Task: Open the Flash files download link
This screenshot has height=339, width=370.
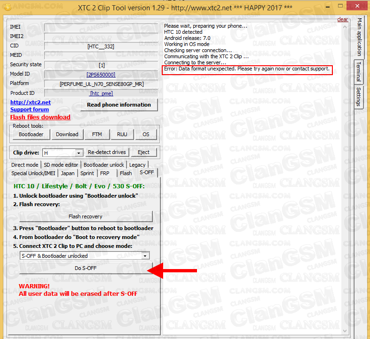Action: (40, 117)
